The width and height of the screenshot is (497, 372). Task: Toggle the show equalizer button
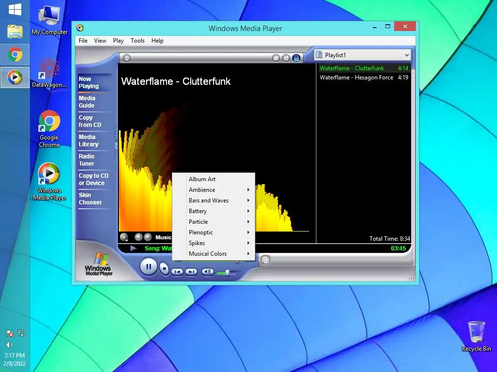pyautogui.click(x=286, y=58)
